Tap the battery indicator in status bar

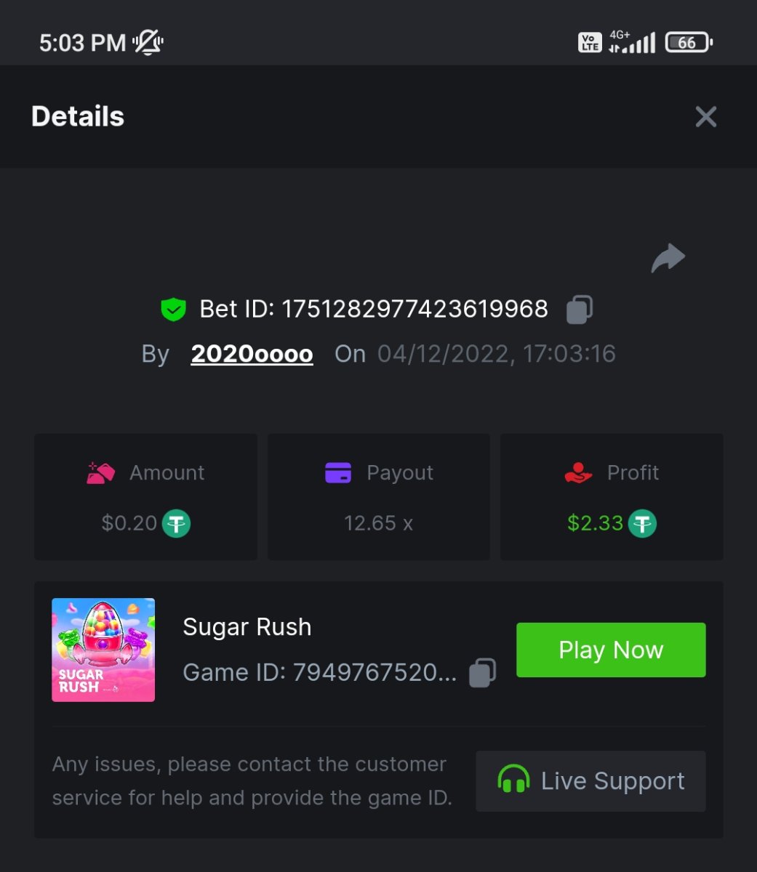(688, 43)
